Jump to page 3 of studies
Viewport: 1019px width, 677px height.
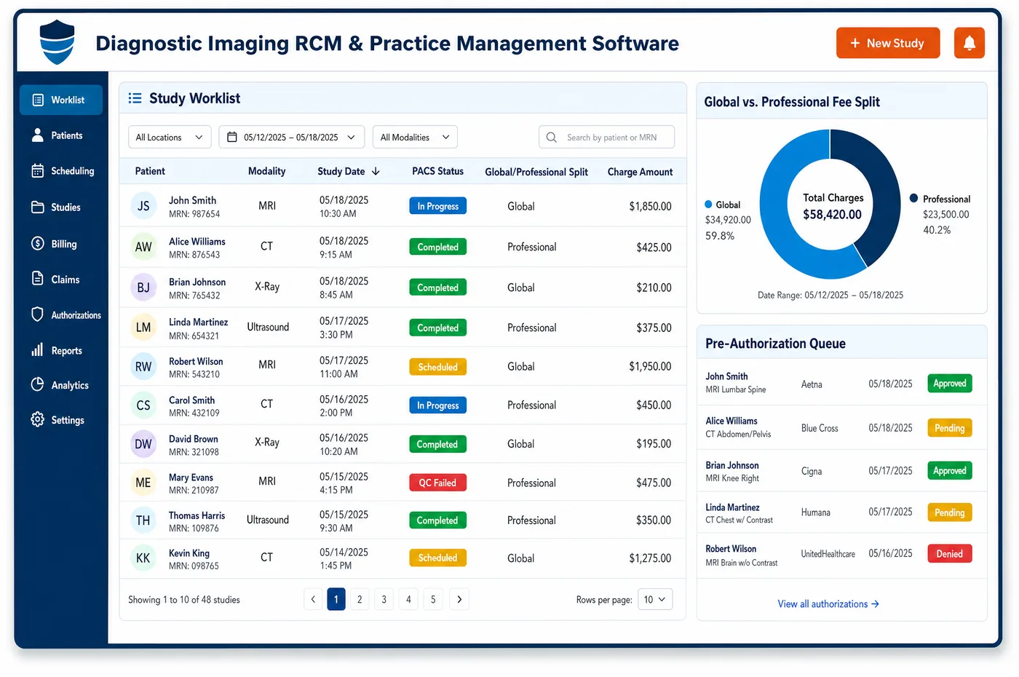tap(384, 599)
